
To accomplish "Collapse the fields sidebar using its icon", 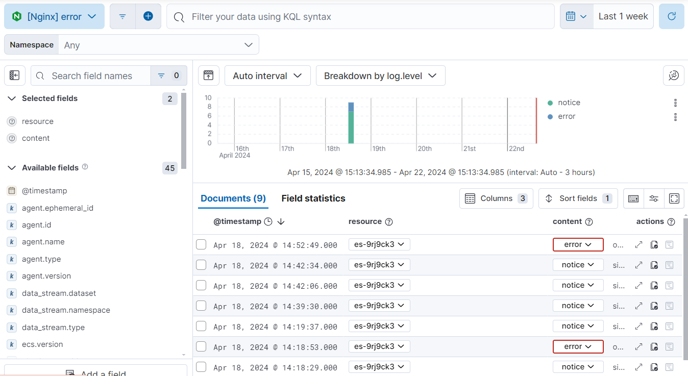I will (14, 75).
